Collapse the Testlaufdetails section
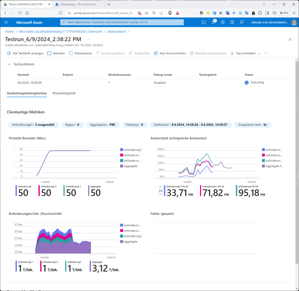Viewport: 299px width, 291px height. click(9, 64)
